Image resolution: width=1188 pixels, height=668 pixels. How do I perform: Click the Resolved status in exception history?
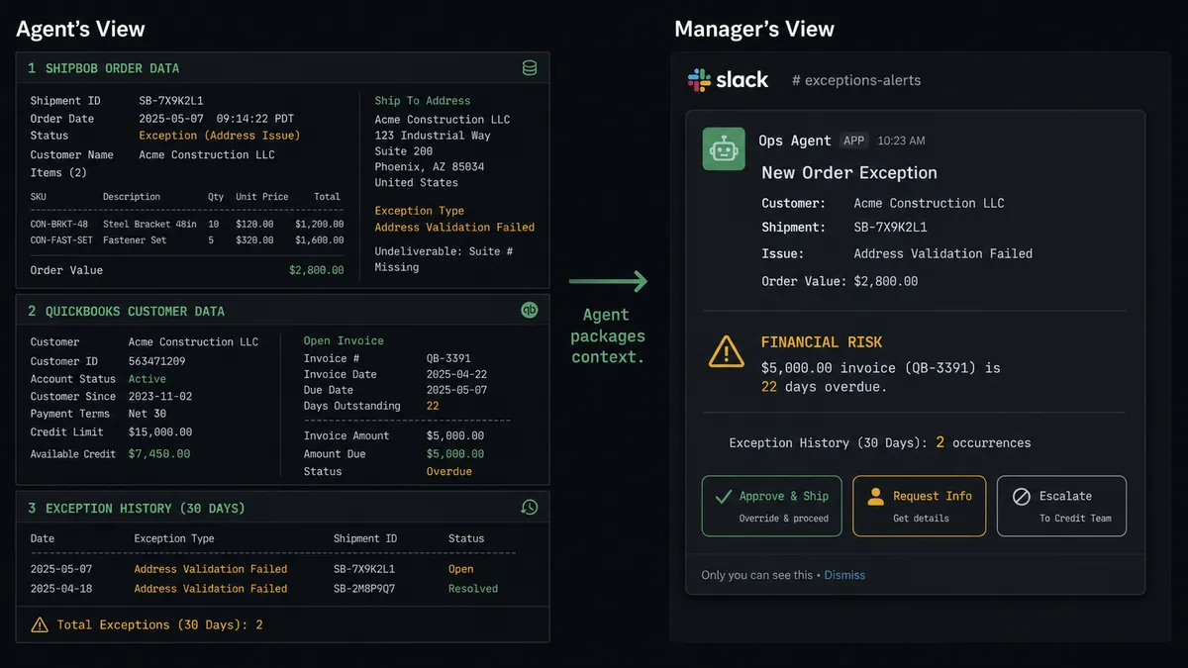(473, 589)
